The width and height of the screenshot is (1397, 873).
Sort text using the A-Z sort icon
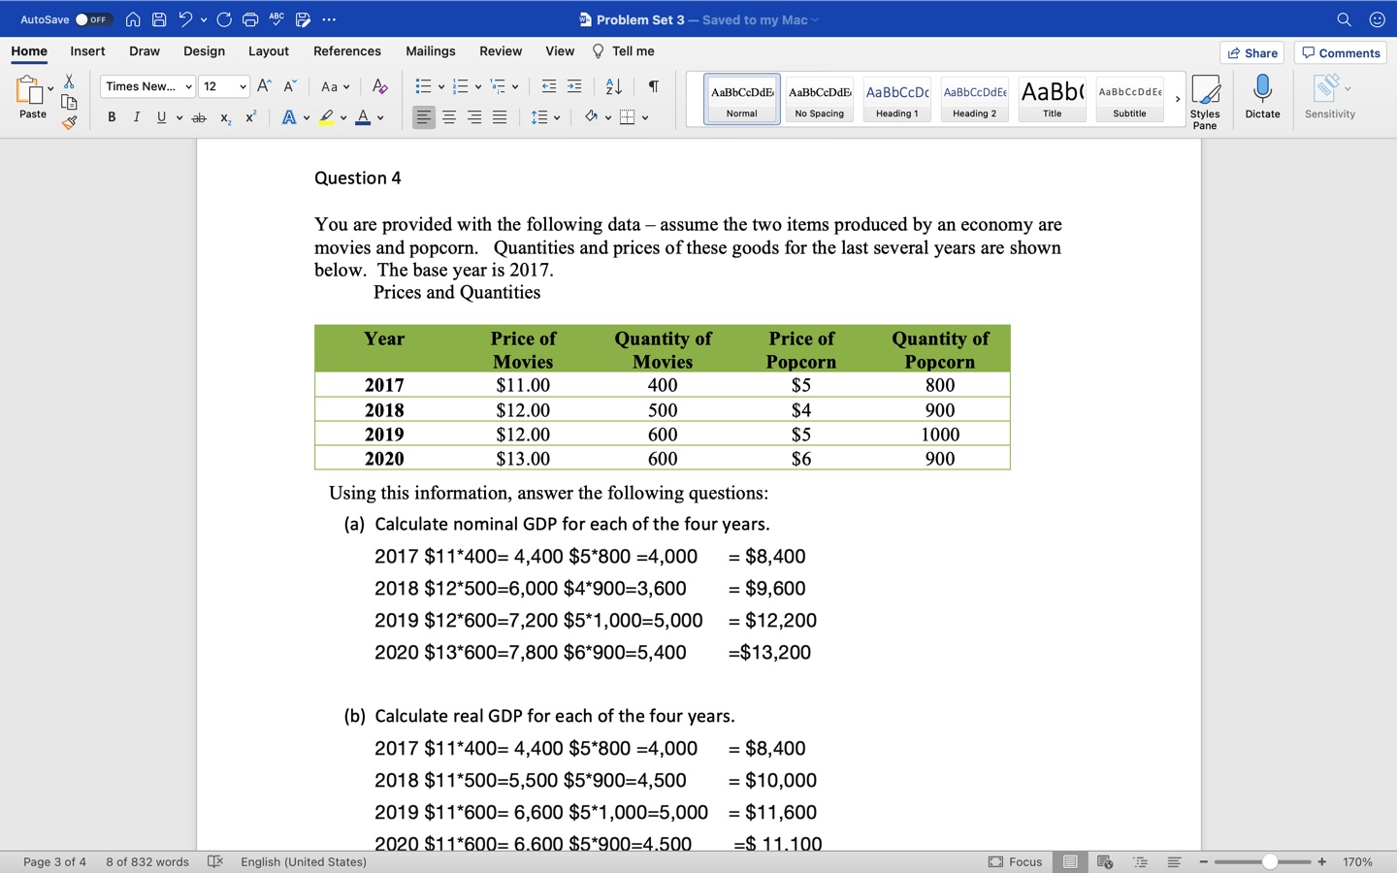(x=612, y=86)
